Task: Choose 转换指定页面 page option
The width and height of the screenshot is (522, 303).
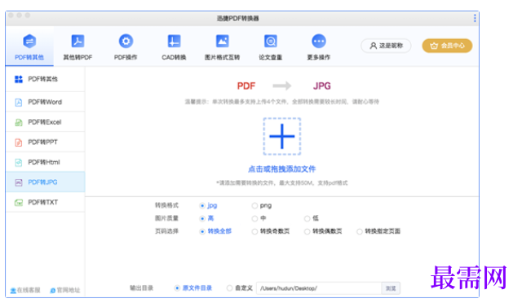Action: tap(360, 231)
